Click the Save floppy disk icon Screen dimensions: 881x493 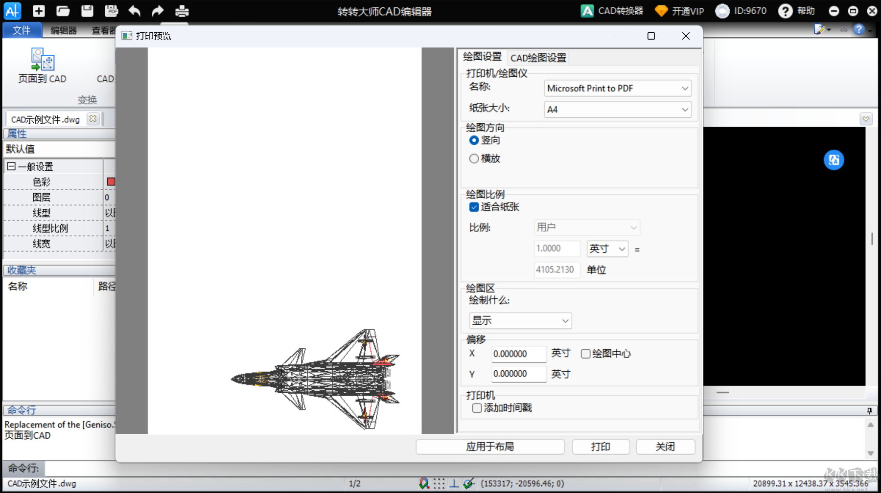(87, 11)
